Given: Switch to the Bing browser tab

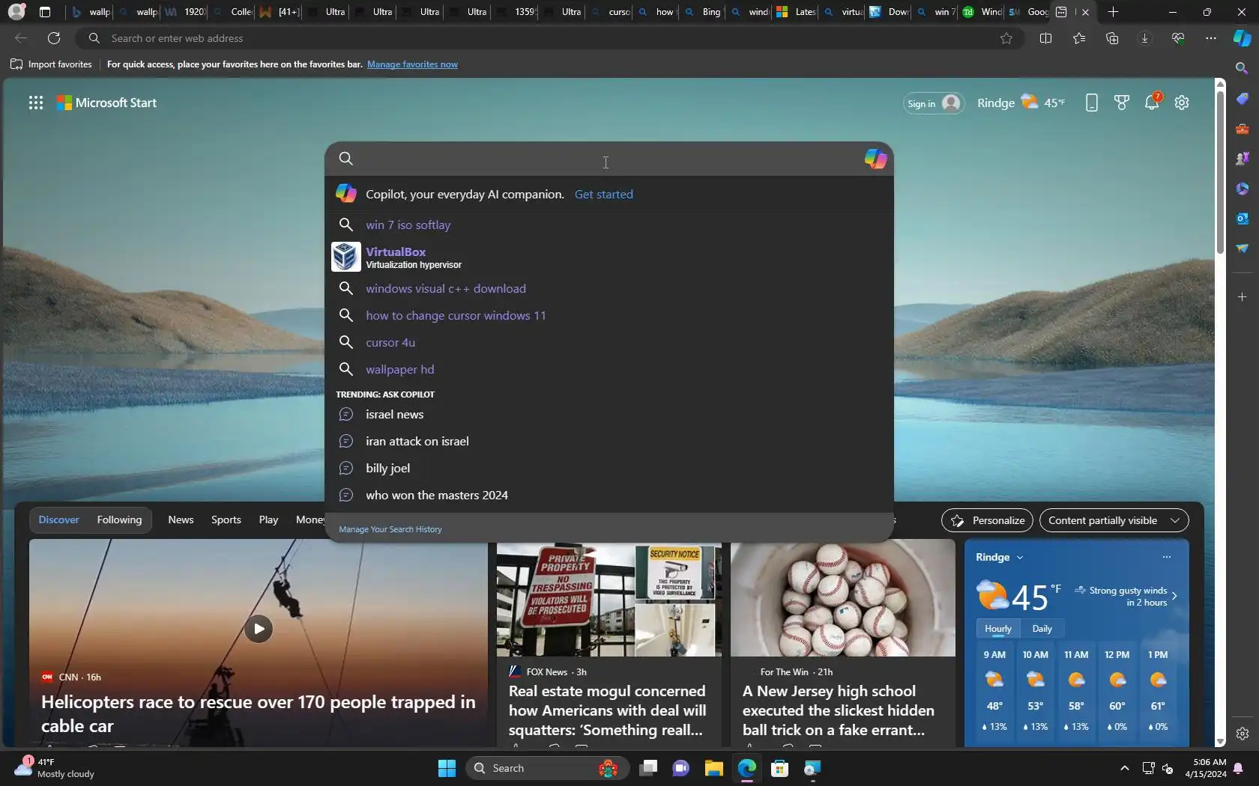Looking at the screenshot, I should (702, 12).
